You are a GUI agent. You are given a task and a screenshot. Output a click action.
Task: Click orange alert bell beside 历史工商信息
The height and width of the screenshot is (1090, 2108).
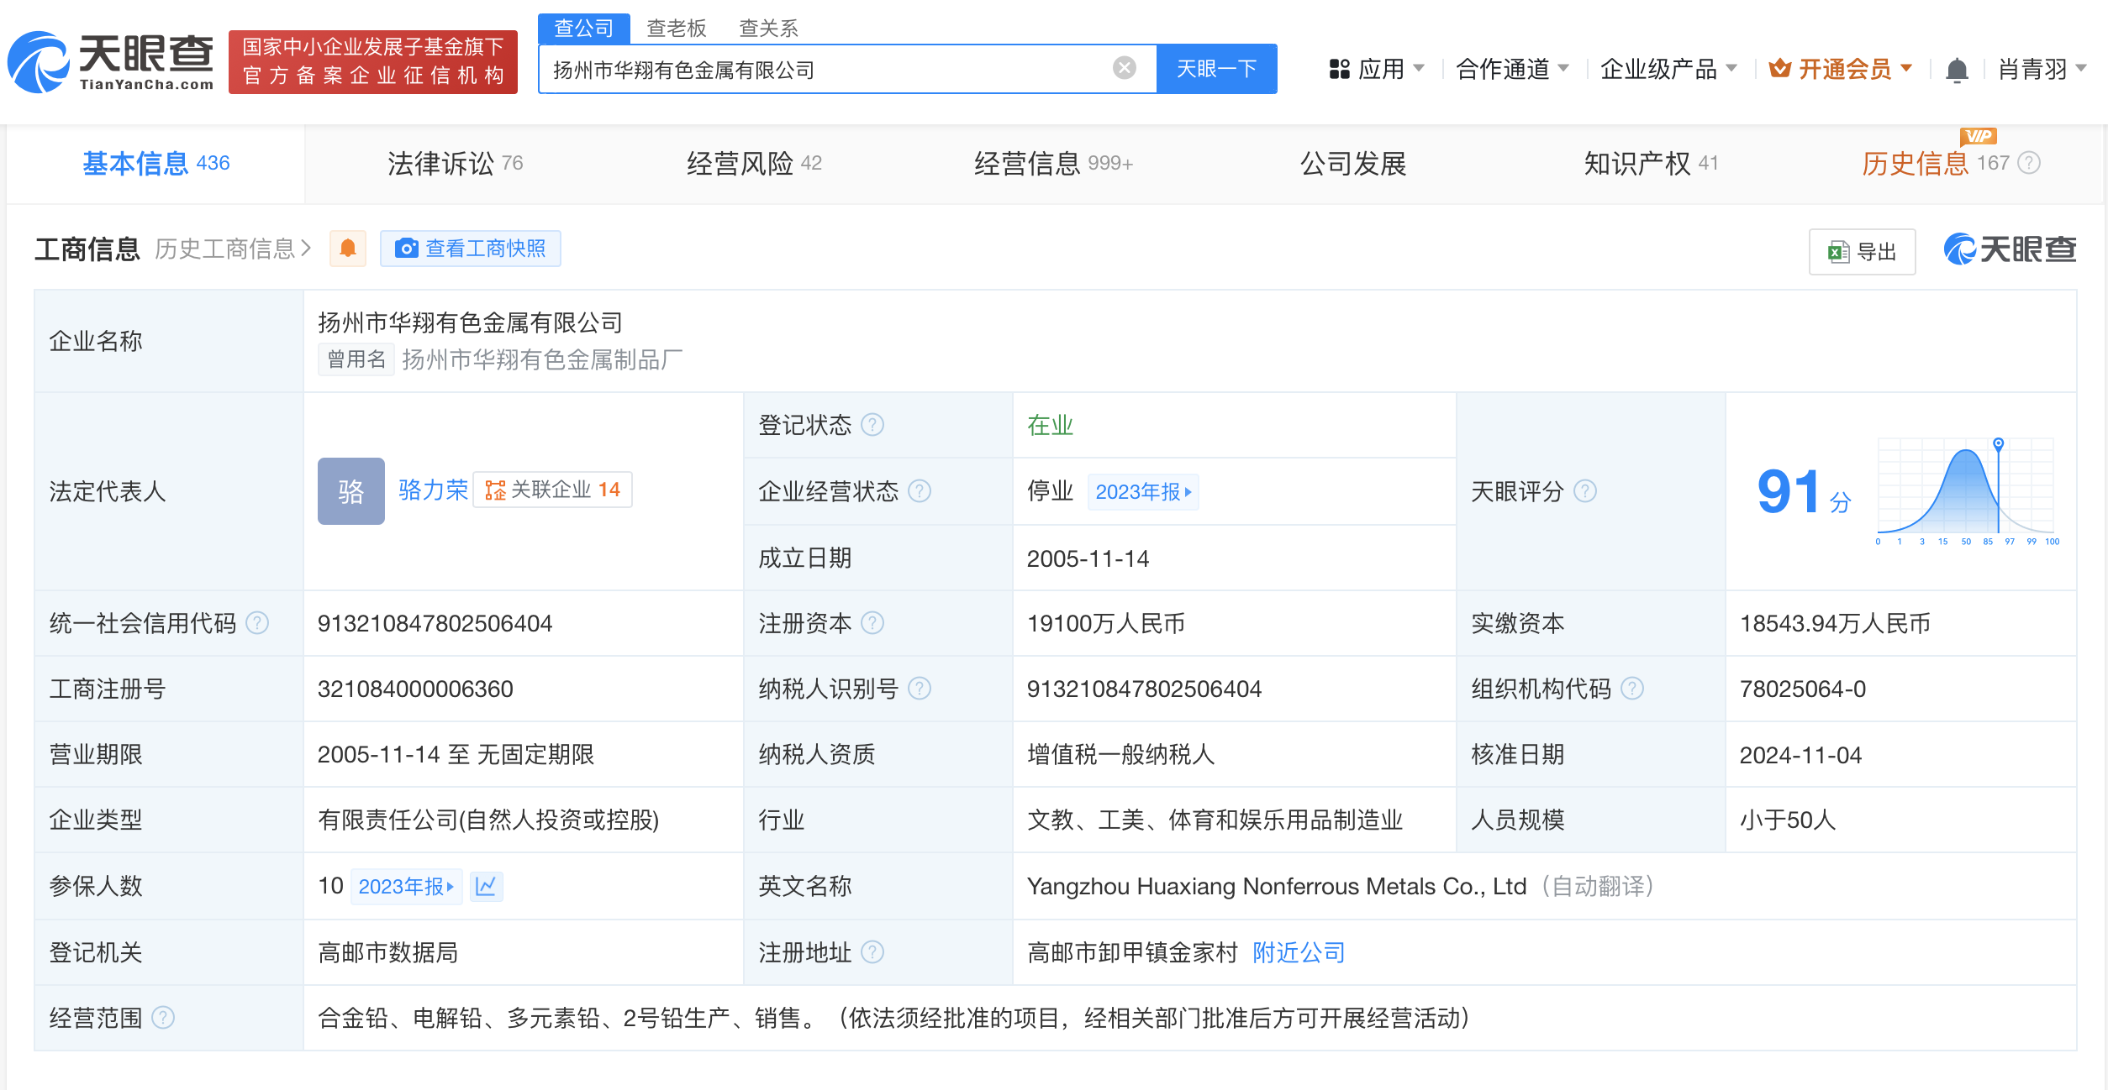click(x=348, y=249)
